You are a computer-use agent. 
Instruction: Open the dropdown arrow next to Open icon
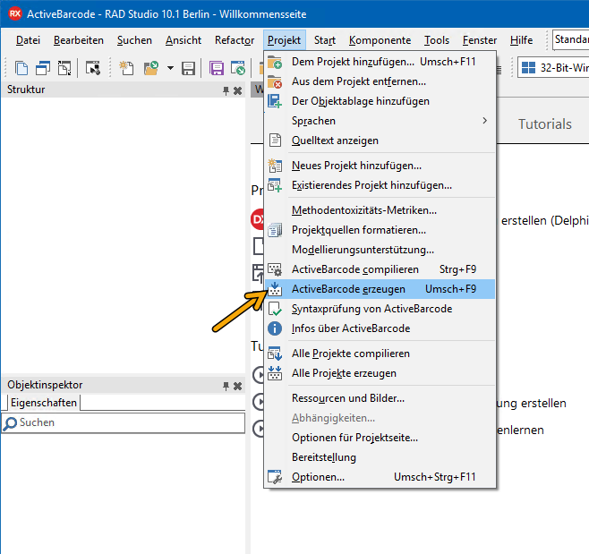171,68
